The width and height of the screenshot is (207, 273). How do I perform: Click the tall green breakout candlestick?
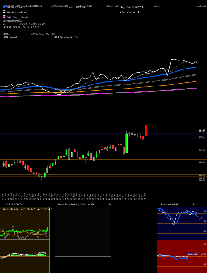tap(127, 143)
